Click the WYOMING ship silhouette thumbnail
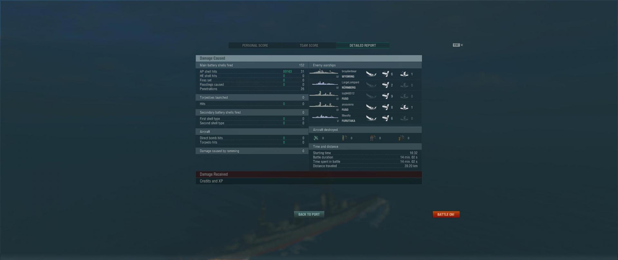 (x=324, y=72)
